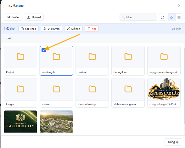
Task: Uncheck the cao-tang-hlx folder checkbox
Action: tap(44, 50)
